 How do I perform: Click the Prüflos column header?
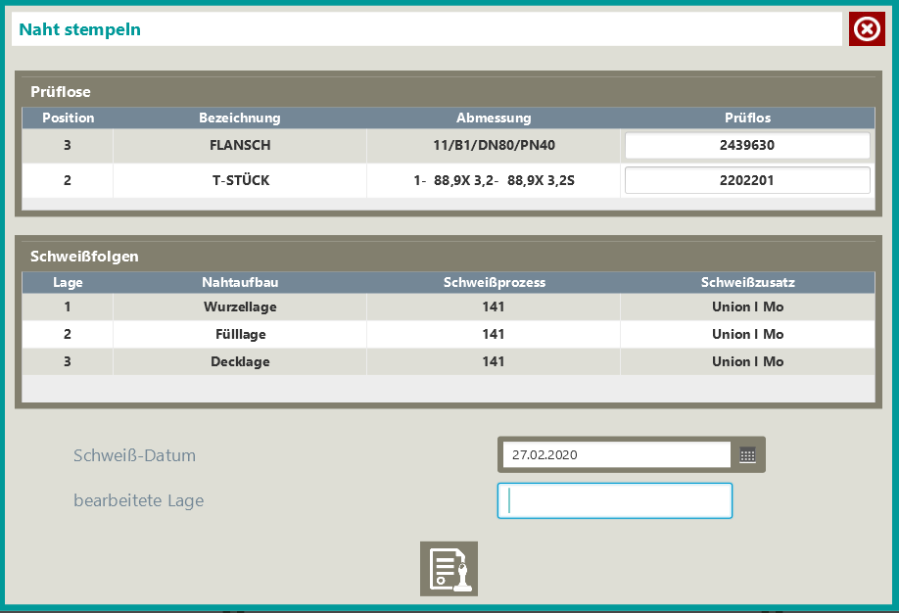pyautogui.click(x=747, y=118)
